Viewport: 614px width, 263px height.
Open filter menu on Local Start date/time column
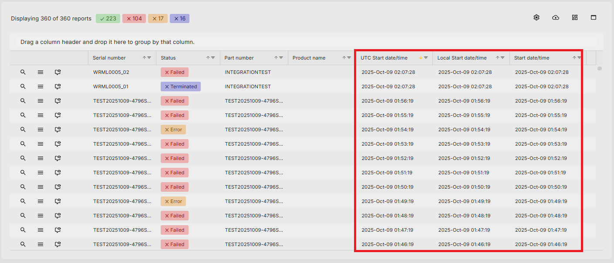pos(503,58)
